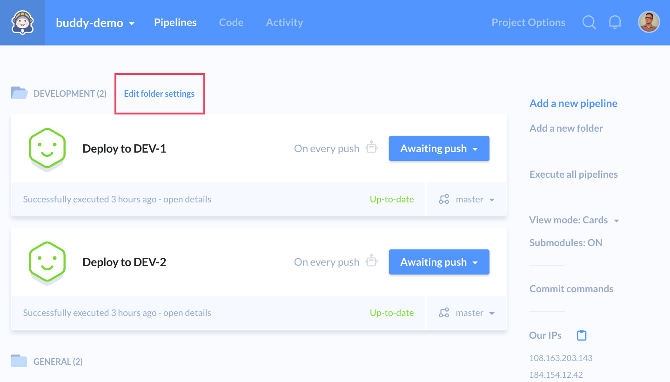The height and width of the screenshot is (382, 670).
Task: Click robot icon in Deploy to DEV-2 row
Action: (x=371, y=261)
